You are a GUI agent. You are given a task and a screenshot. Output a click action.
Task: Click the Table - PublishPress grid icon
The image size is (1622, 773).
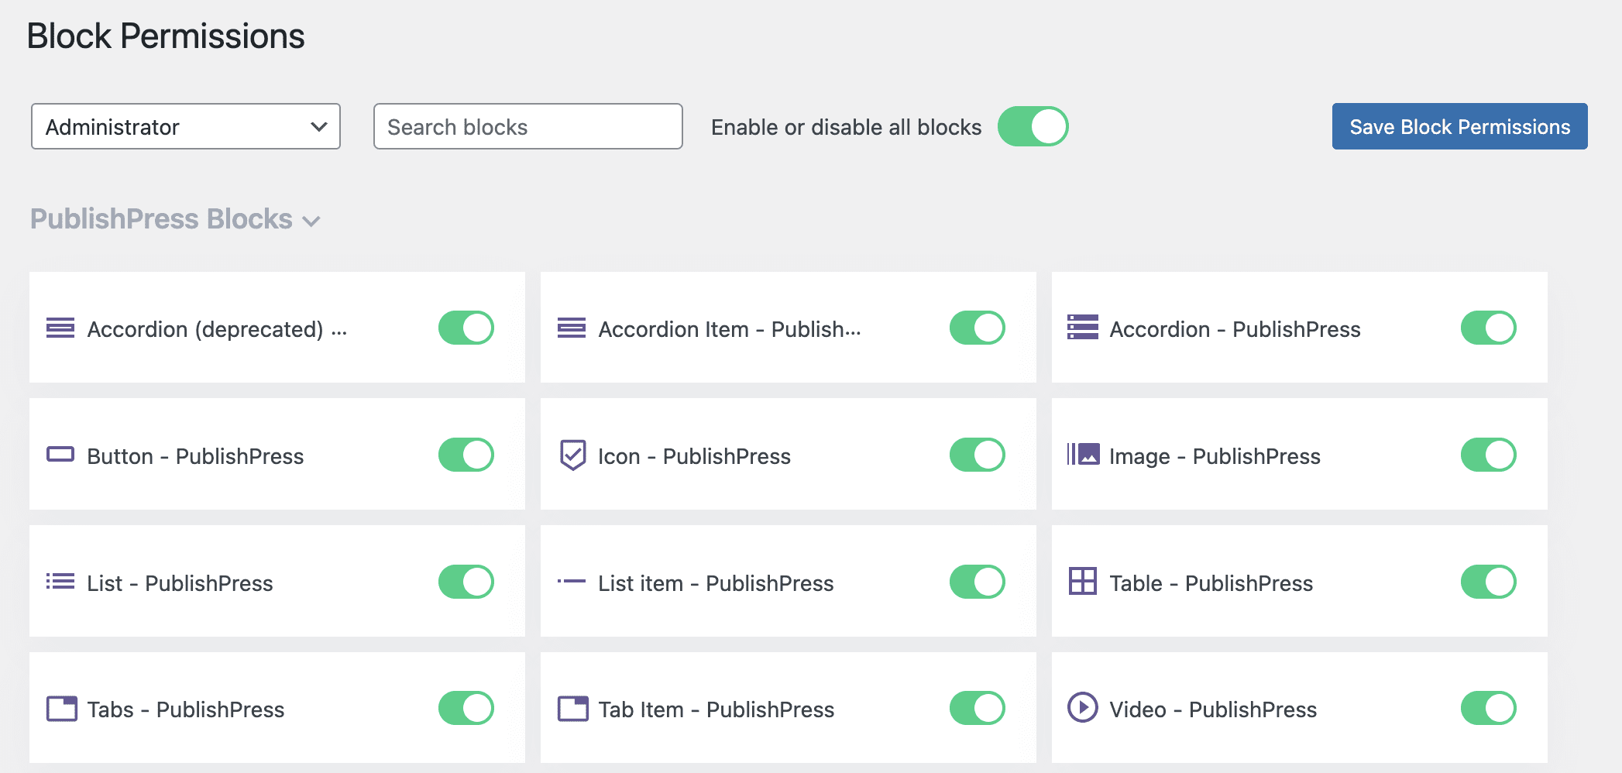1083,582
